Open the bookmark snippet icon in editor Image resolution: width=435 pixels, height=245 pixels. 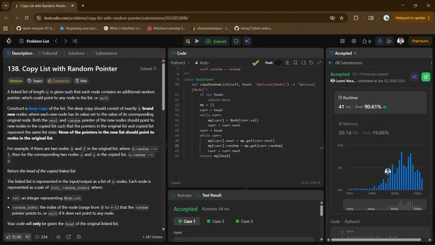point(295,63)
